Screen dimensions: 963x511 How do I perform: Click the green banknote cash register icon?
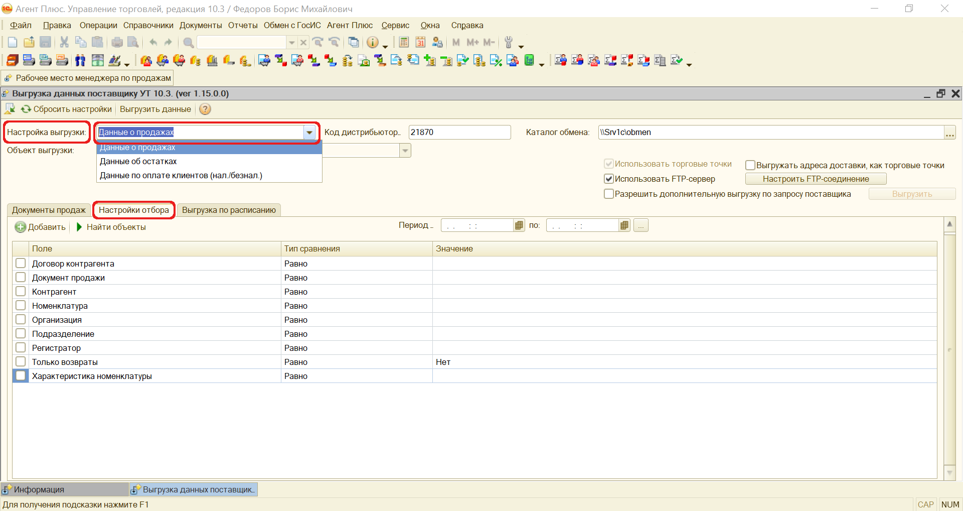pos(97,61)
